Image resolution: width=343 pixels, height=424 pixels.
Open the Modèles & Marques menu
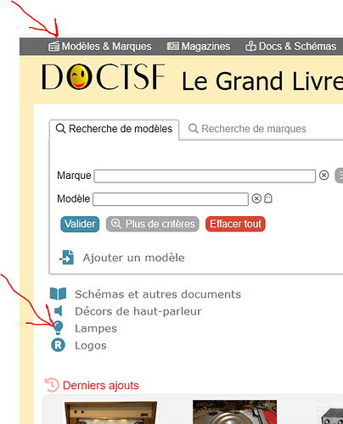[100, 47]
